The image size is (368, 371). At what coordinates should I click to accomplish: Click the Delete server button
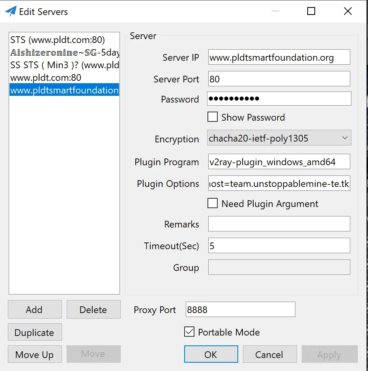pos(93,309)
